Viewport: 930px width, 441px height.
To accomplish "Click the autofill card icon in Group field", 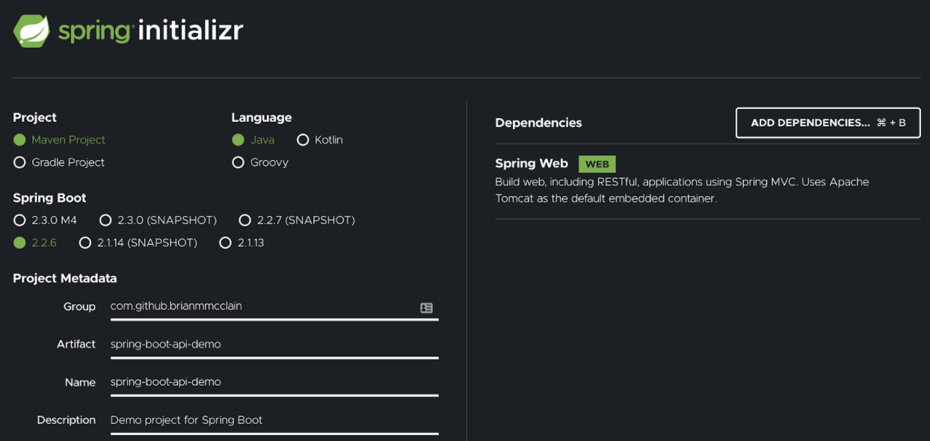I will pyautogui.click(x=426, y=308).
